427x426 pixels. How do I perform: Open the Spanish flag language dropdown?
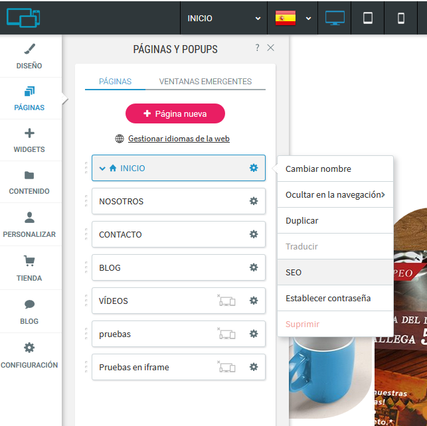pyautogui.click(x=293, y=18)
